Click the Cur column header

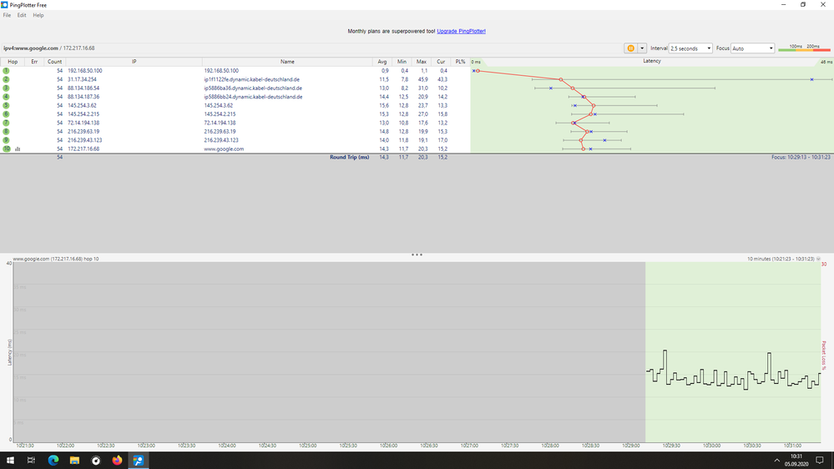click(x=441, y=62)
